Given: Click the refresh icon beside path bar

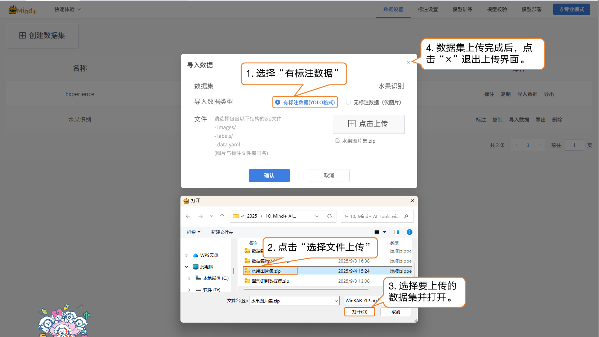Looking at the screenshot, I should point(329,216).
